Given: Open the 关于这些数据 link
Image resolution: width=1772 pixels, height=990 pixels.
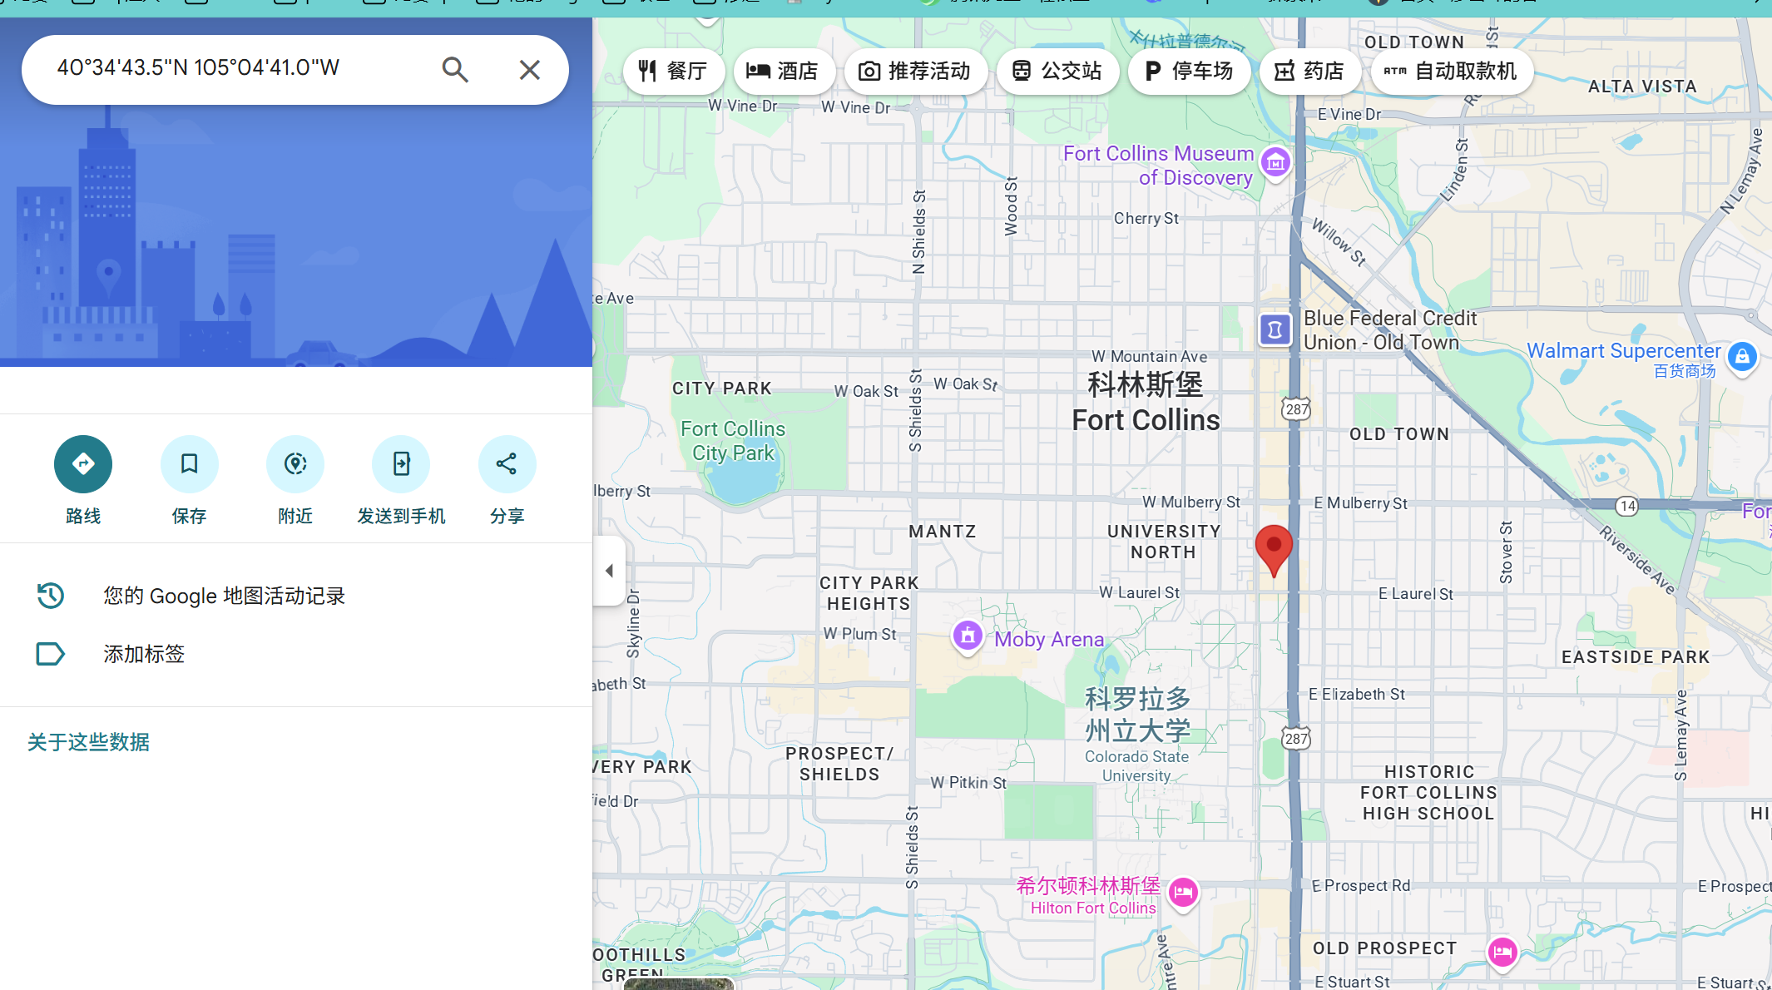Looking at the screenshot, I should (x=88, y=742).
